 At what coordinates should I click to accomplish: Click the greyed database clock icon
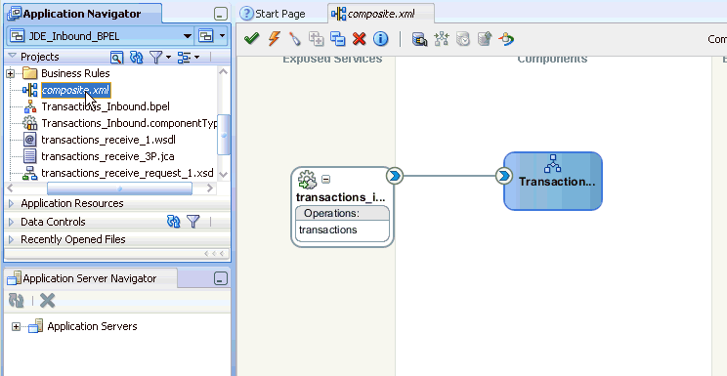tap(463, 39)
